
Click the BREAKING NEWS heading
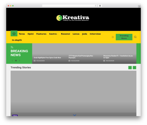[19, 53]
